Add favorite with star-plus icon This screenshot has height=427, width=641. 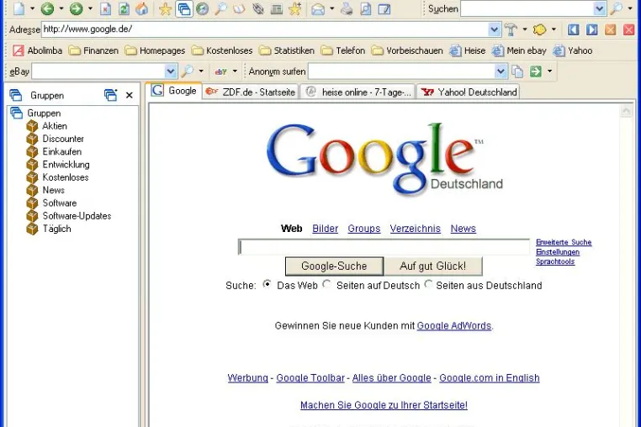tap(294, 8)
